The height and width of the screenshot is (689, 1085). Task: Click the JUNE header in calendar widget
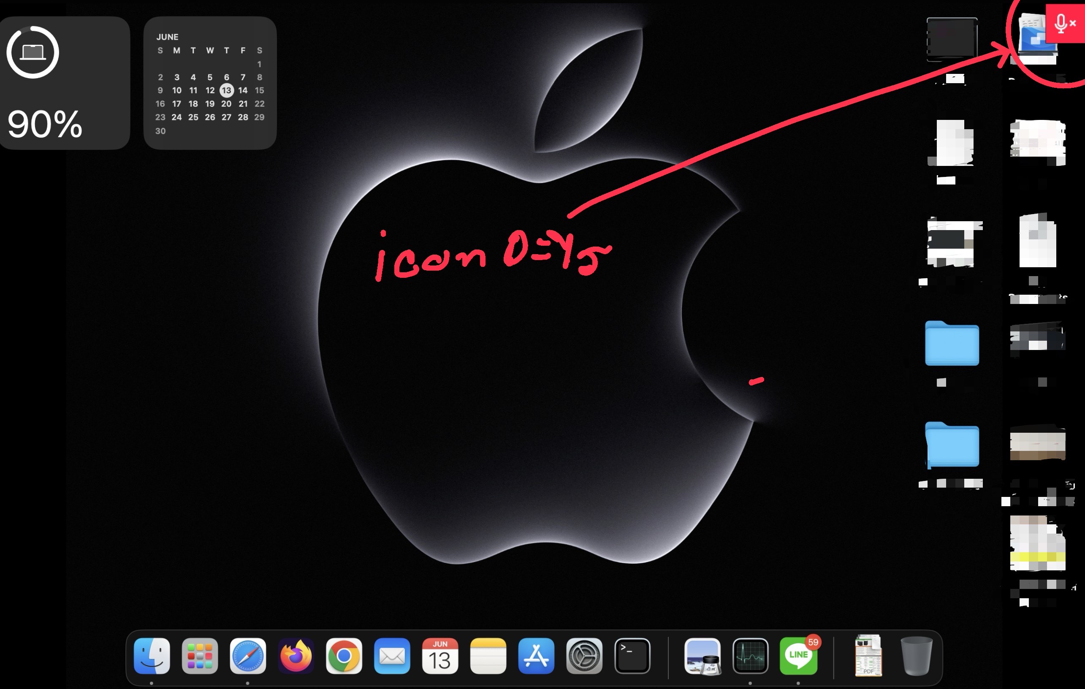click(x=167, y=37)
